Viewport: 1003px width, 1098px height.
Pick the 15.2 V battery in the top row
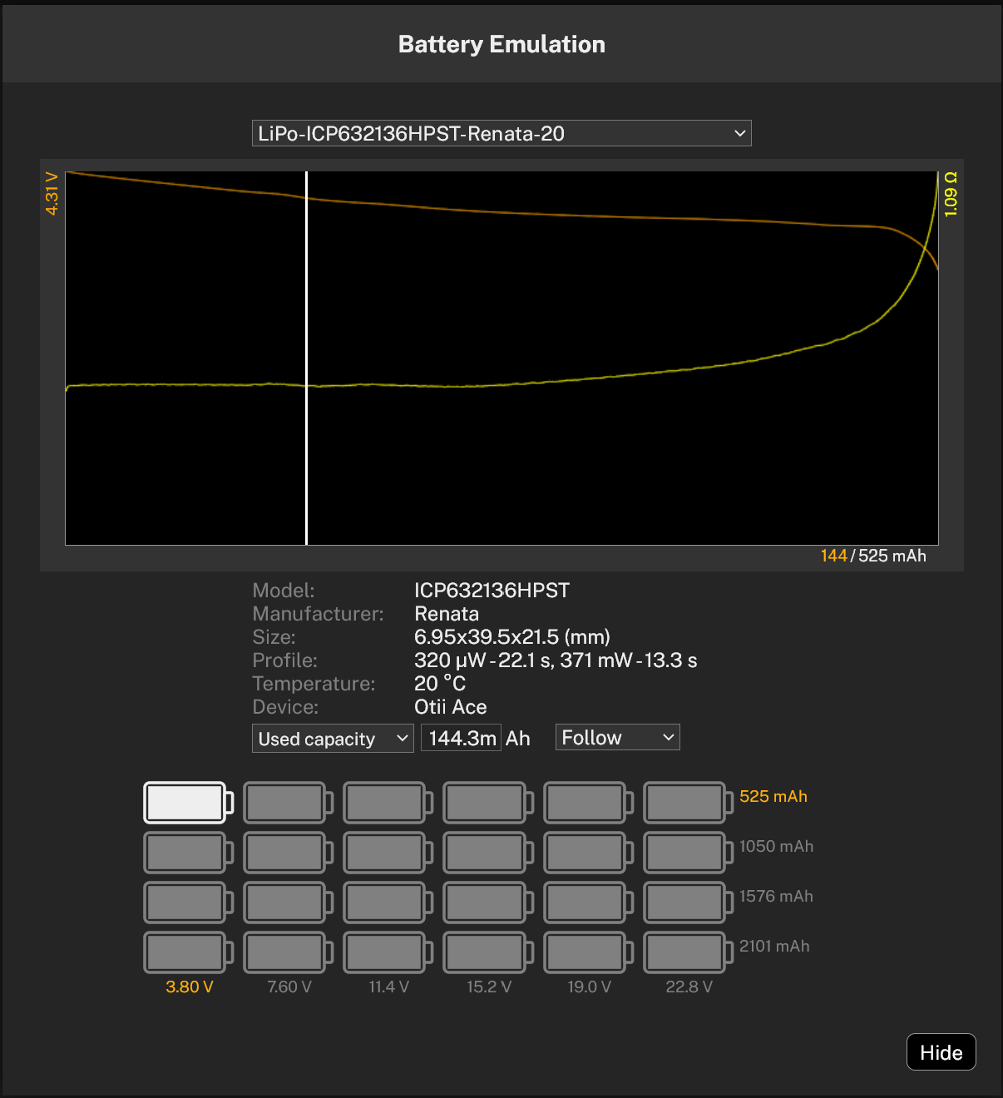pos(487,801)
